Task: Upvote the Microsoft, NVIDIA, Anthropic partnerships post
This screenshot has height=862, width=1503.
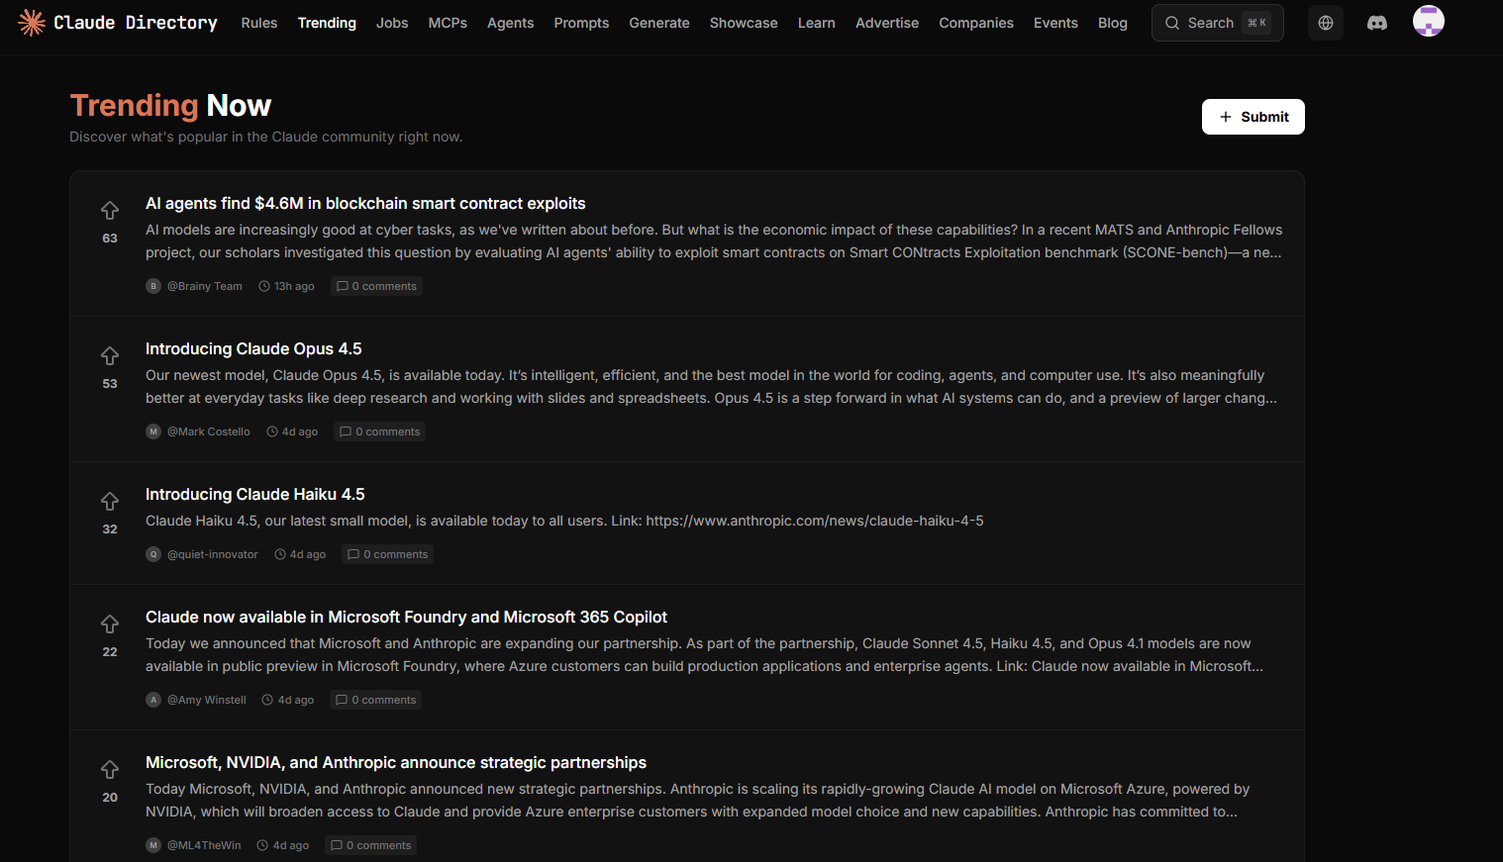Action: [x=110, y=769]
